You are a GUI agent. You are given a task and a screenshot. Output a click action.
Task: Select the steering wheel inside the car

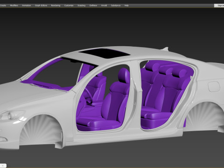pyautogui.click(x=89, y=95)
